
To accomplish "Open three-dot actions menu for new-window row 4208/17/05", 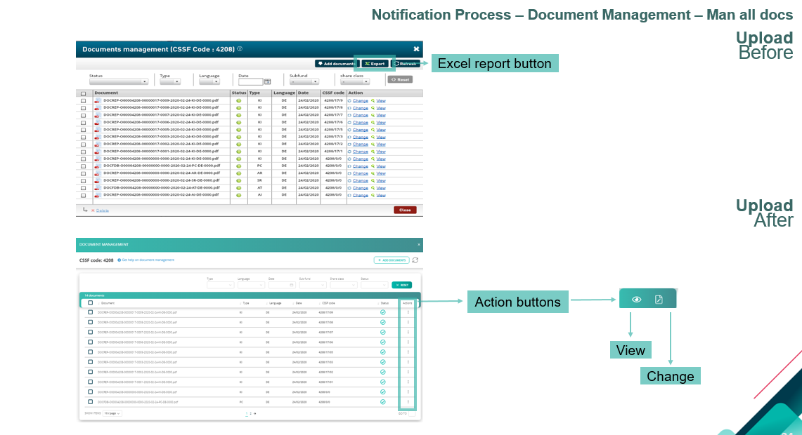I will (408, 352).
